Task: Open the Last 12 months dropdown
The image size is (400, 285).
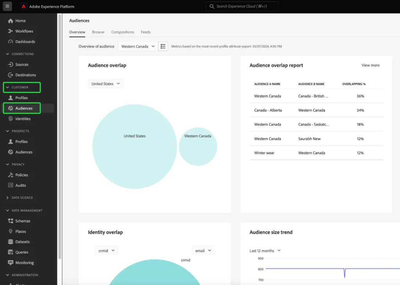Action: pyautogui.click(x=265, y=251)
